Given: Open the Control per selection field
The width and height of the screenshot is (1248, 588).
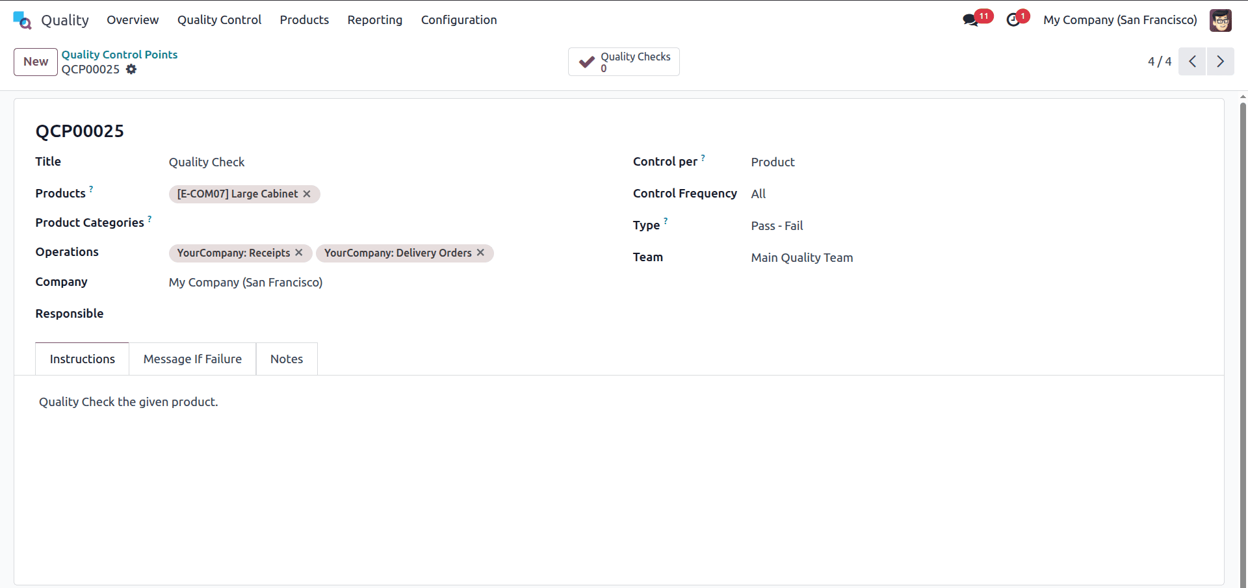Looking at the screenshot, I should click(x=772, y=162).
